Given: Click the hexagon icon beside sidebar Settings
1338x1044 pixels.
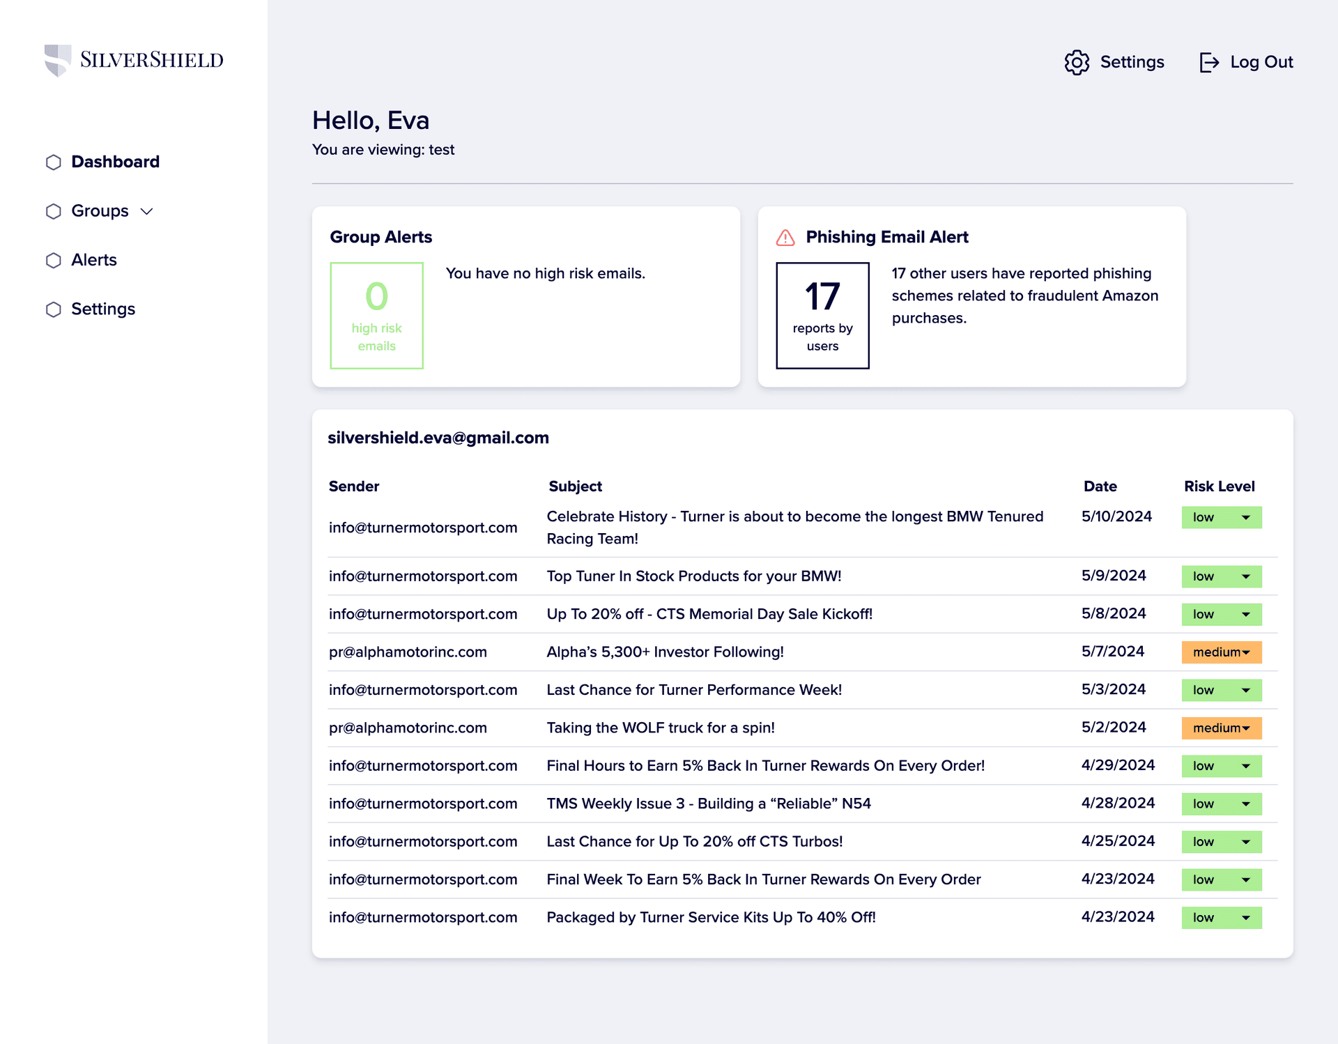Looking at the screenshot, I should click(x=54, y=309).
